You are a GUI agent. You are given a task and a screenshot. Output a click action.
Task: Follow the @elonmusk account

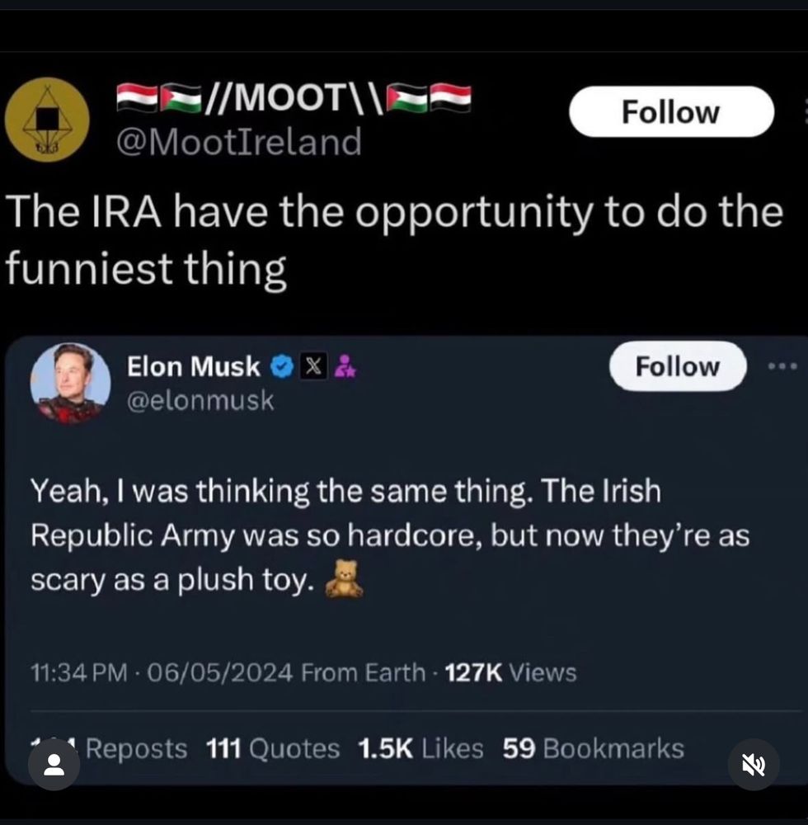coord(678,366)
